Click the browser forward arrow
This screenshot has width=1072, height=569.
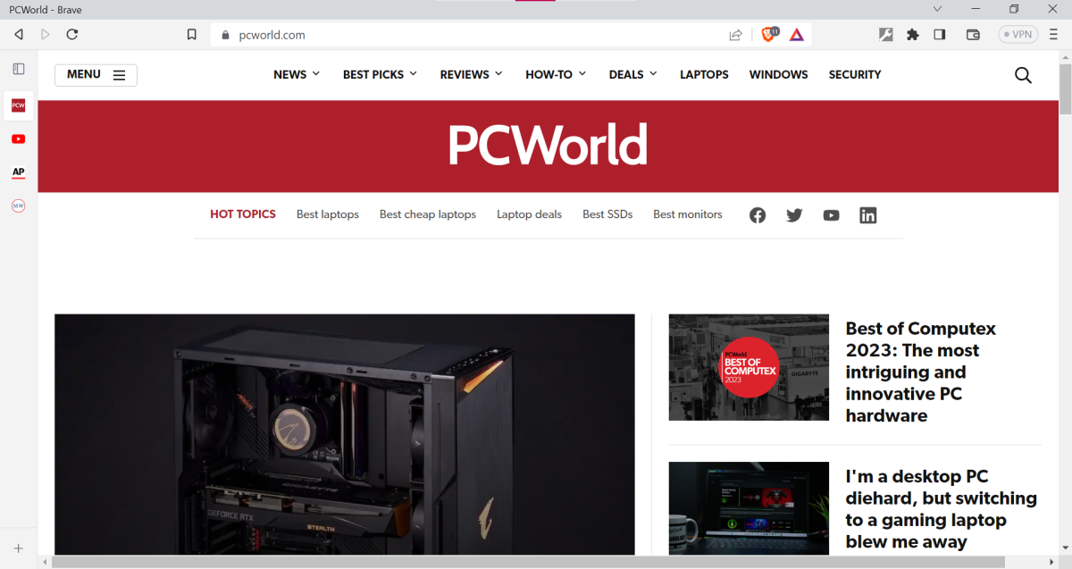tap(46, 35)
